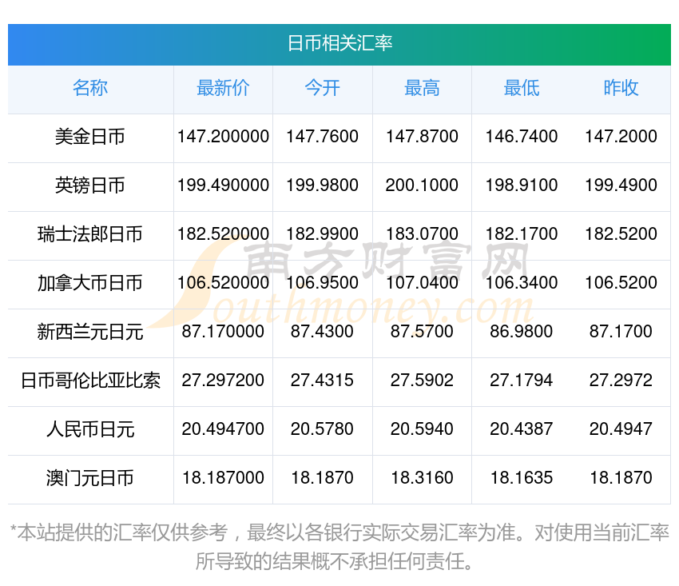The image size is (679, 586).
Task: Select latest price 27.297200
Action: (x=223, y=381)
